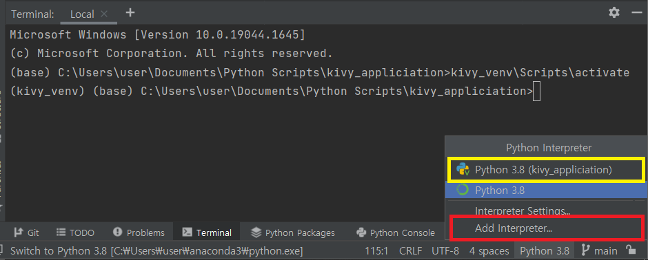648x260 pixels.
Task: Click the Python Packages stack icon
Action: [x=256, y=232]
